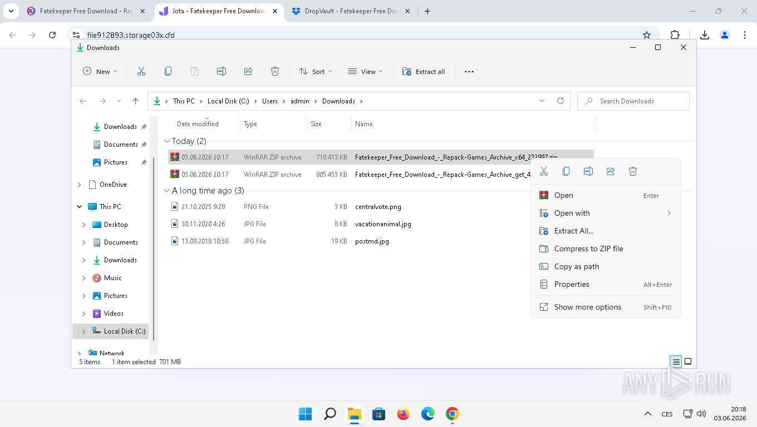
Task: Open address bar history chevron
Action: 542,101
